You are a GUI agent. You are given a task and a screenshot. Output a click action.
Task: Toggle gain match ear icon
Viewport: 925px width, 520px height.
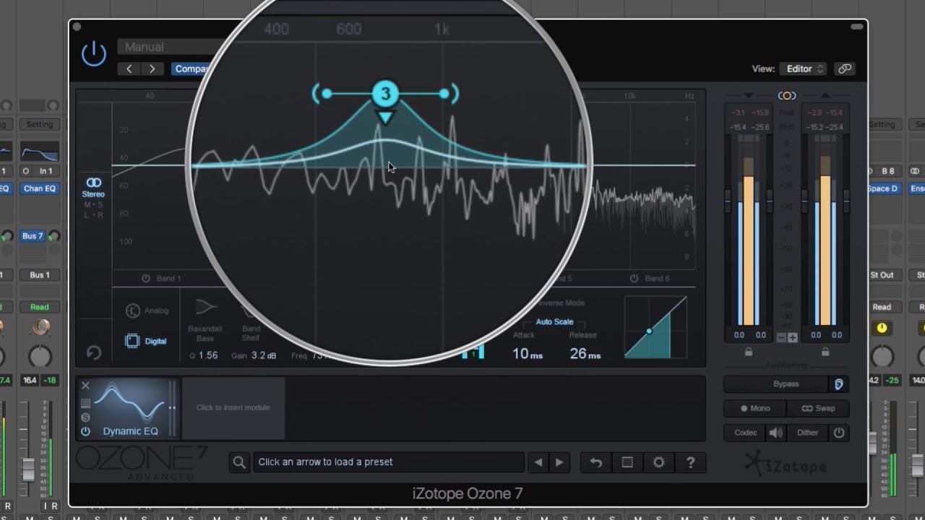point(839,384)
